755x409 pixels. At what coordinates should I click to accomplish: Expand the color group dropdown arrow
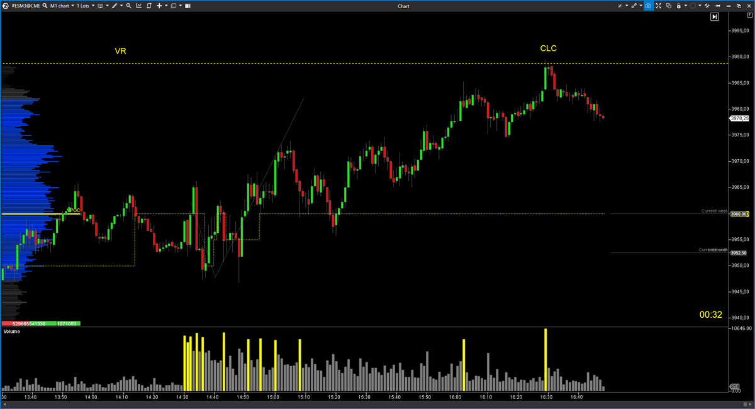700,6
